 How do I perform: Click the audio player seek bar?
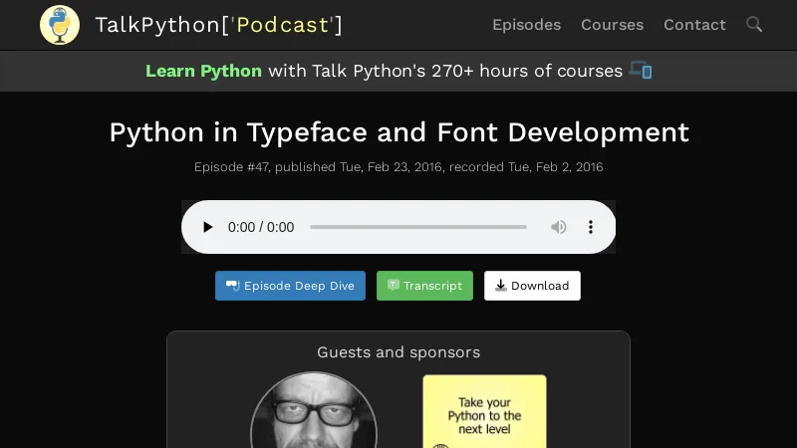pyautogui.click(x=418, y=227)
